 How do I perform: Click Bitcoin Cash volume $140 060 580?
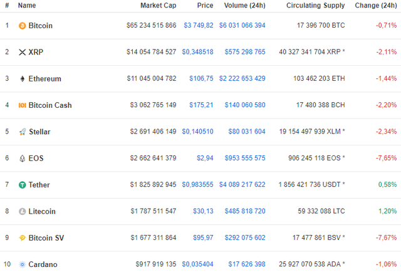click(x=245, y=105)
